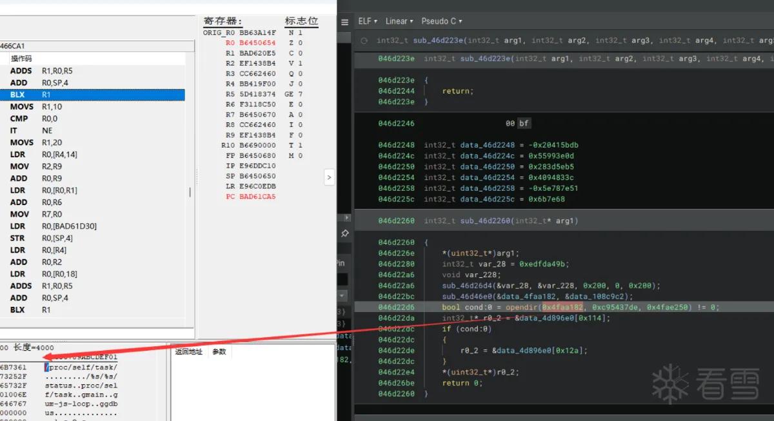
Task: Click the status..proc/sel line in the memory dump
Action: pyautogui.click(x=81, y=386)
